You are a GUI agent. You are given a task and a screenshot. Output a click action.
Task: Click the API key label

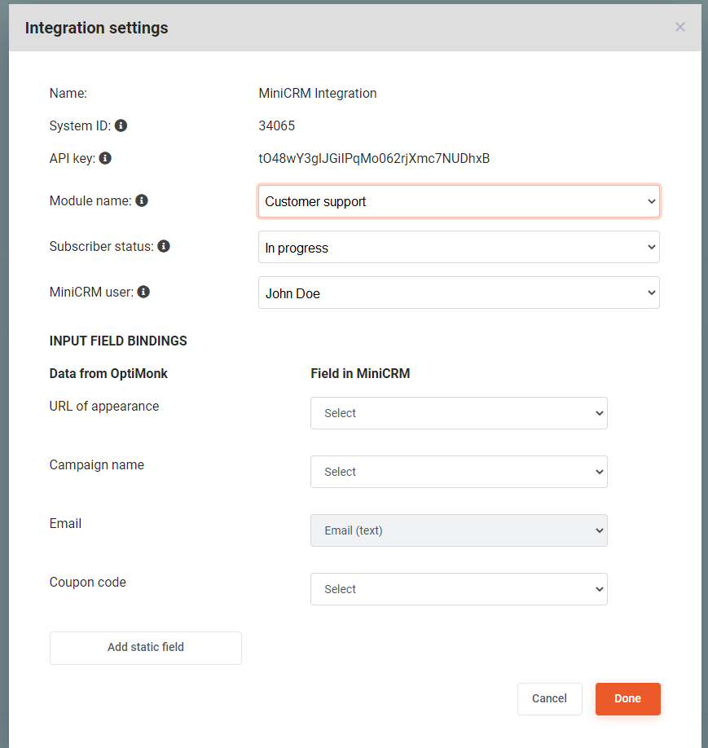click(x=73, y=158)
